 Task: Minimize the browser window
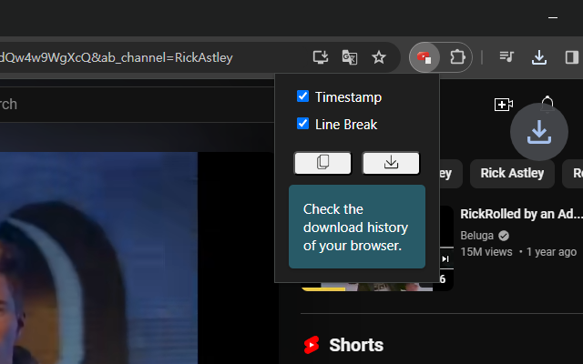pos(553,17)
